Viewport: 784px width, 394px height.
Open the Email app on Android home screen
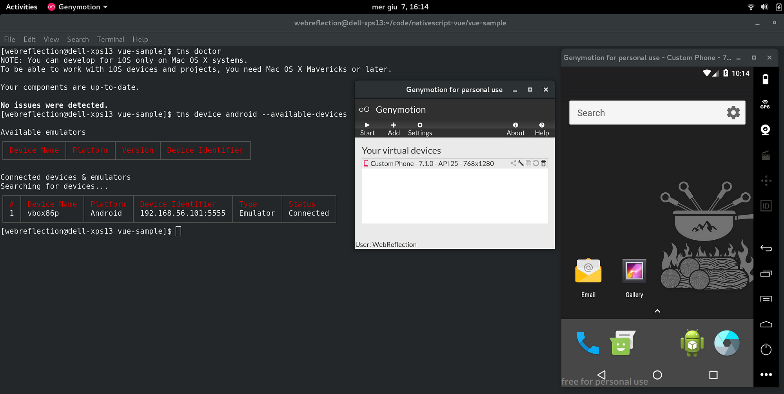coord(588,278)
